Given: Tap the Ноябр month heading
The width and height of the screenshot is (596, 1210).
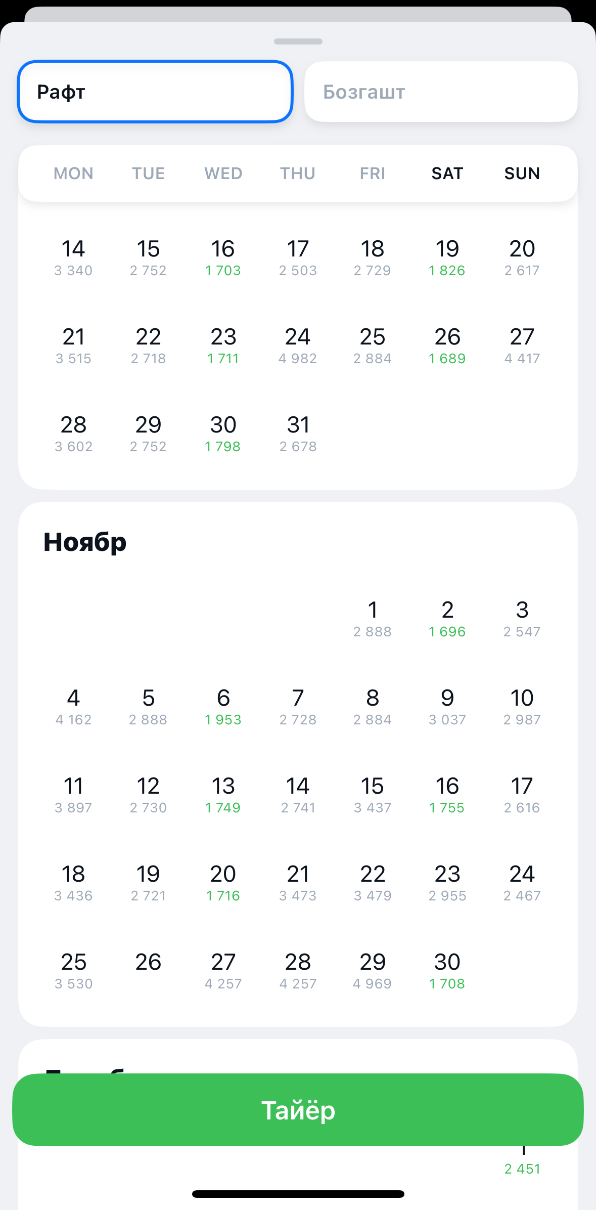Looking at the screenshot, I should 85,543.
